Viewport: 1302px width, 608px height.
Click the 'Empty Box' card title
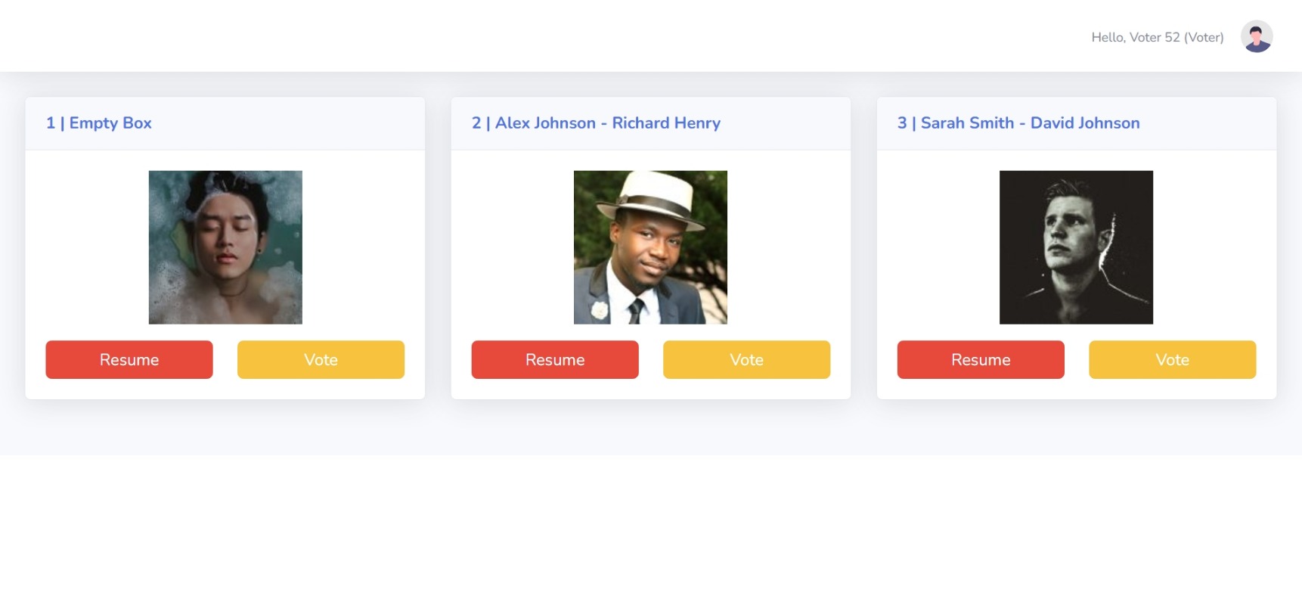click(x=110, y=123)
